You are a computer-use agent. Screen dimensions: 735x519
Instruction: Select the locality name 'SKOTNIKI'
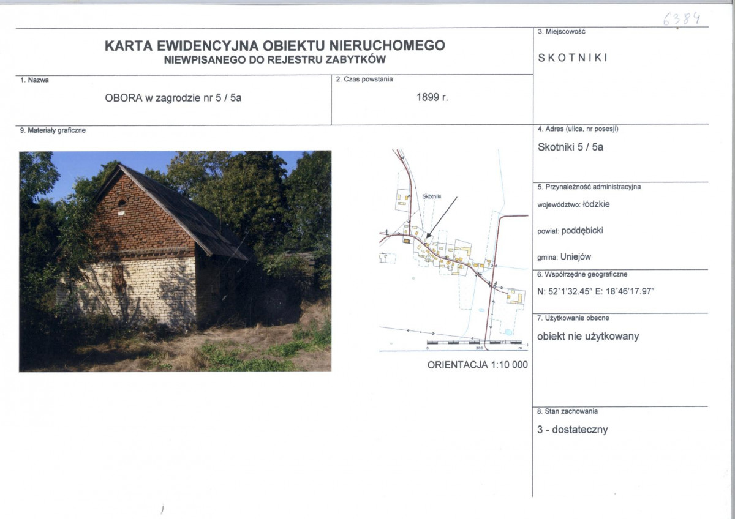pyautogui.click(x=572, y=58)
